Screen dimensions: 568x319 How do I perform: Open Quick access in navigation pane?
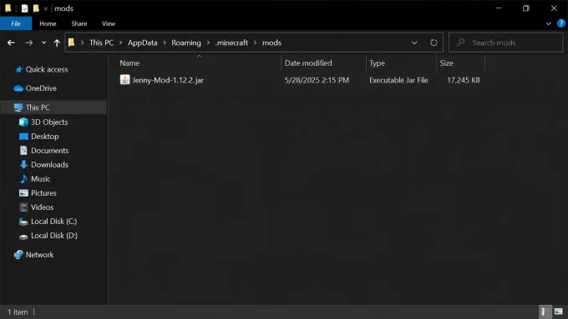pos(47,69)
